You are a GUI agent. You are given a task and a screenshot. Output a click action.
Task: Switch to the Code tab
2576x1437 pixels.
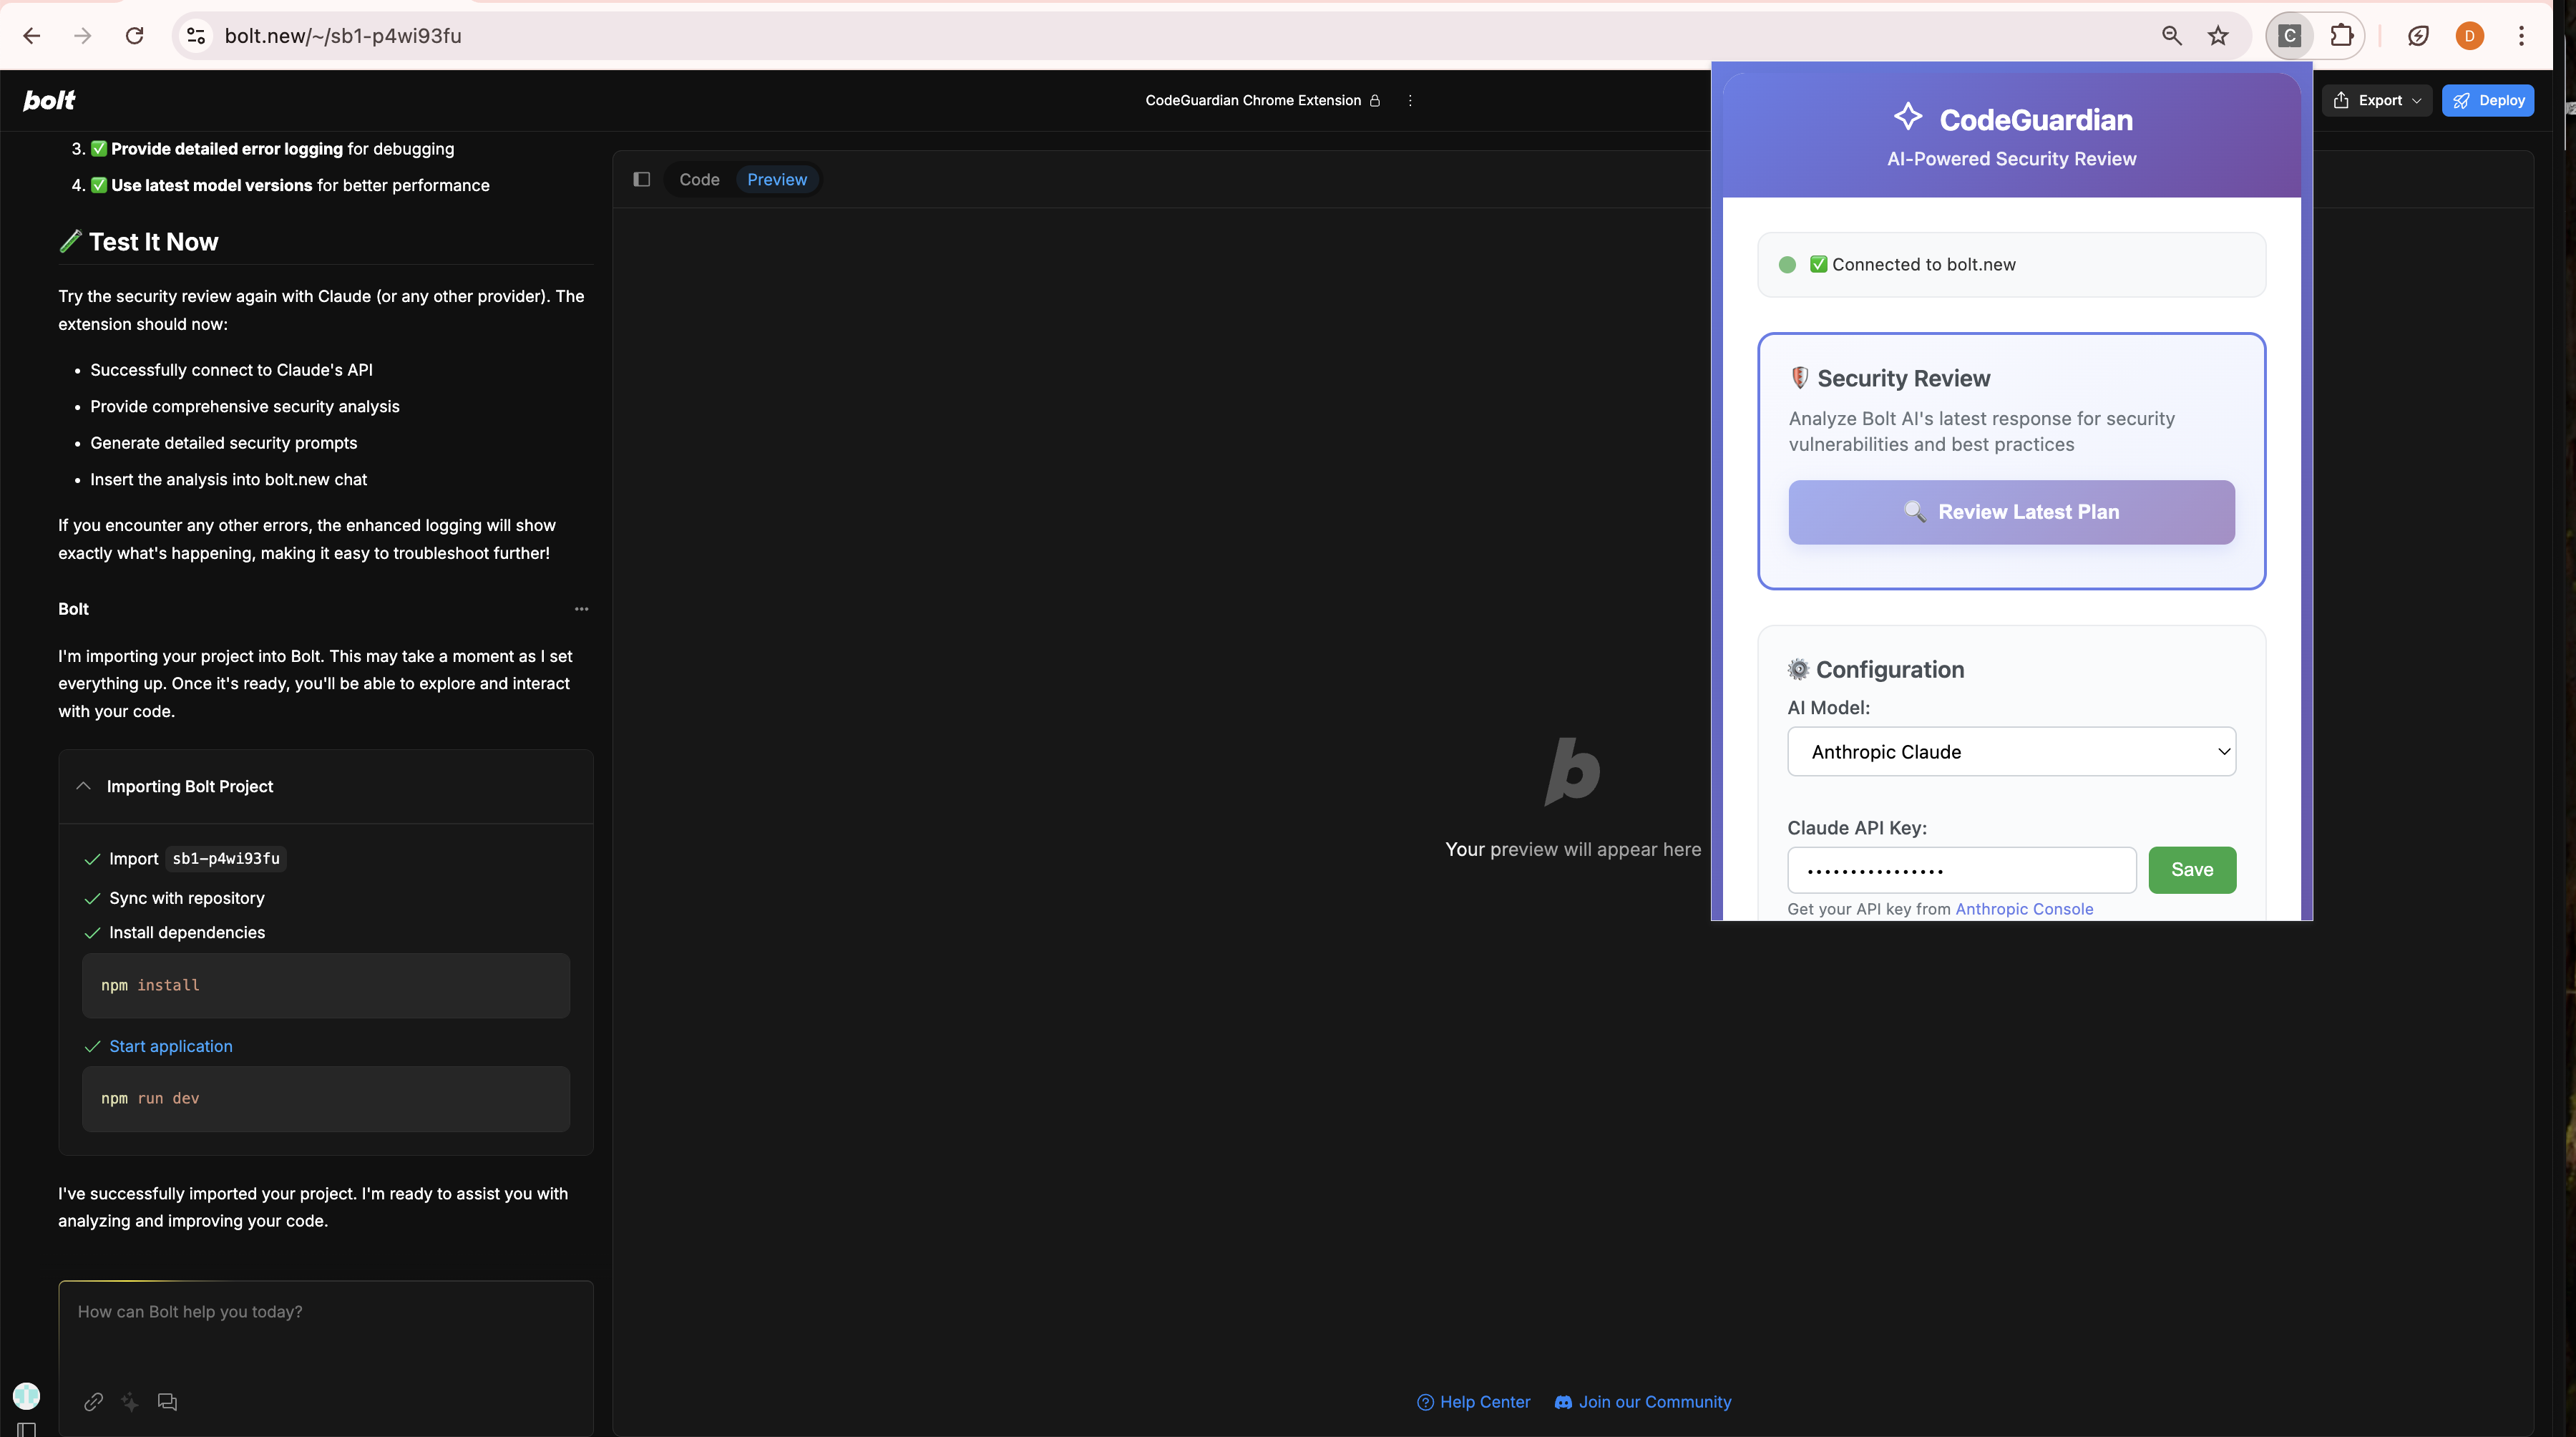[x=699, y=179]
